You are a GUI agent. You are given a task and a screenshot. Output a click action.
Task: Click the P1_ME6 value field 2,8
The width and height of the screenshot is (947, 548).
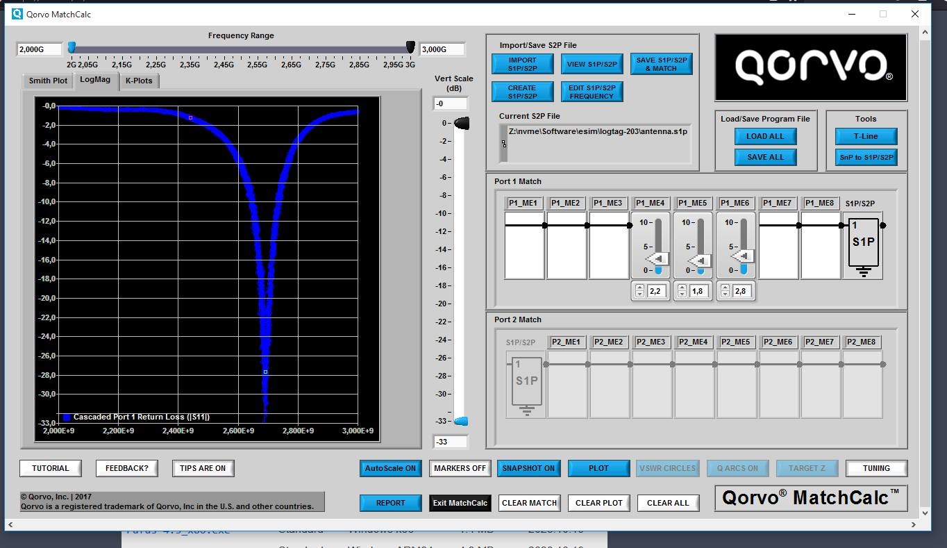pyautogui.click(x=741, y=291)
